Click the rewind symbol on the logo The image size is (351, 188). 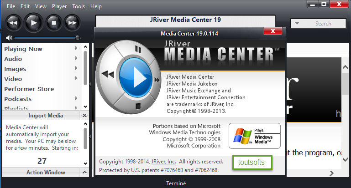(108, 74)
